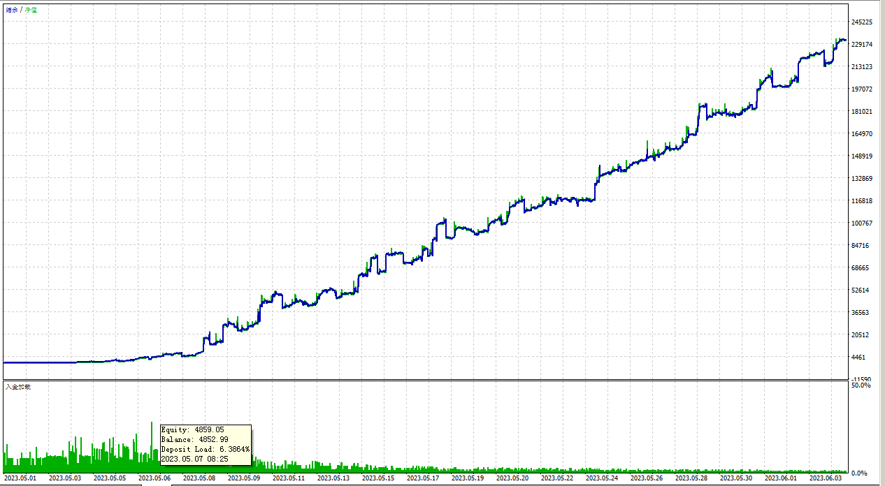Click the 4461 axis value
Screen dimensions: 885x486
tap(859, 358)
